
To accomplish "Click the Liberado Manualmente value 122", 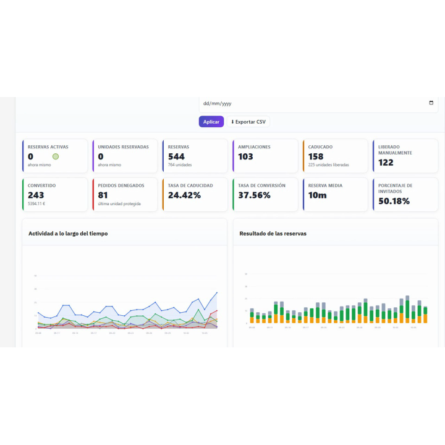I will coord(386,163).
